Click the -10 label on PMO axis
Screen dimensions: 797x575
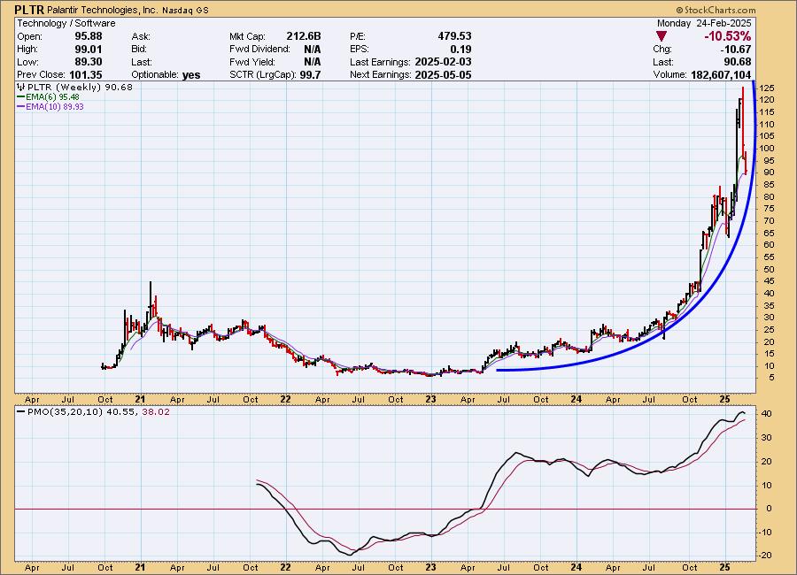[765, 533]
